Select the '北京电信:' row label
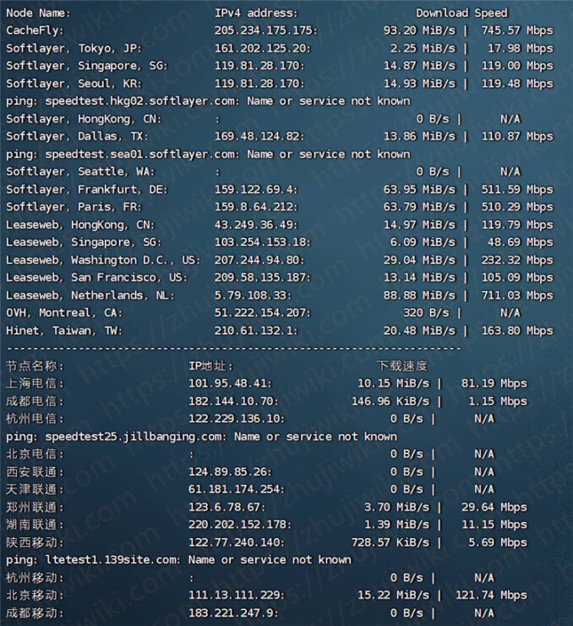The image size is (573, 626). 35,455
